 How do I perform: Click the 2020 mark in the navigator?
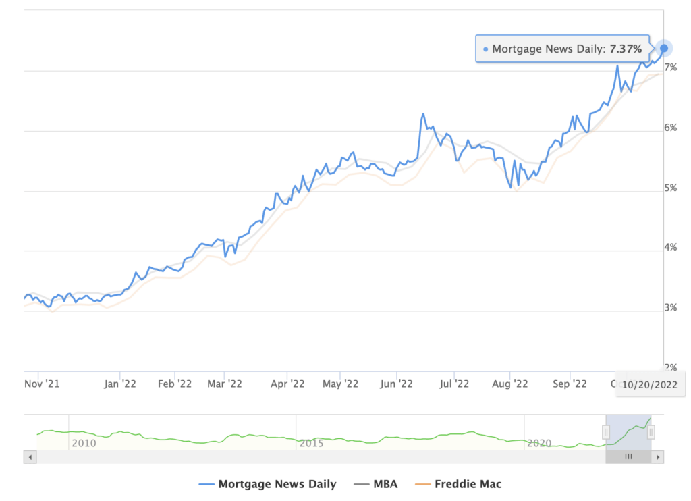(539, 444)
